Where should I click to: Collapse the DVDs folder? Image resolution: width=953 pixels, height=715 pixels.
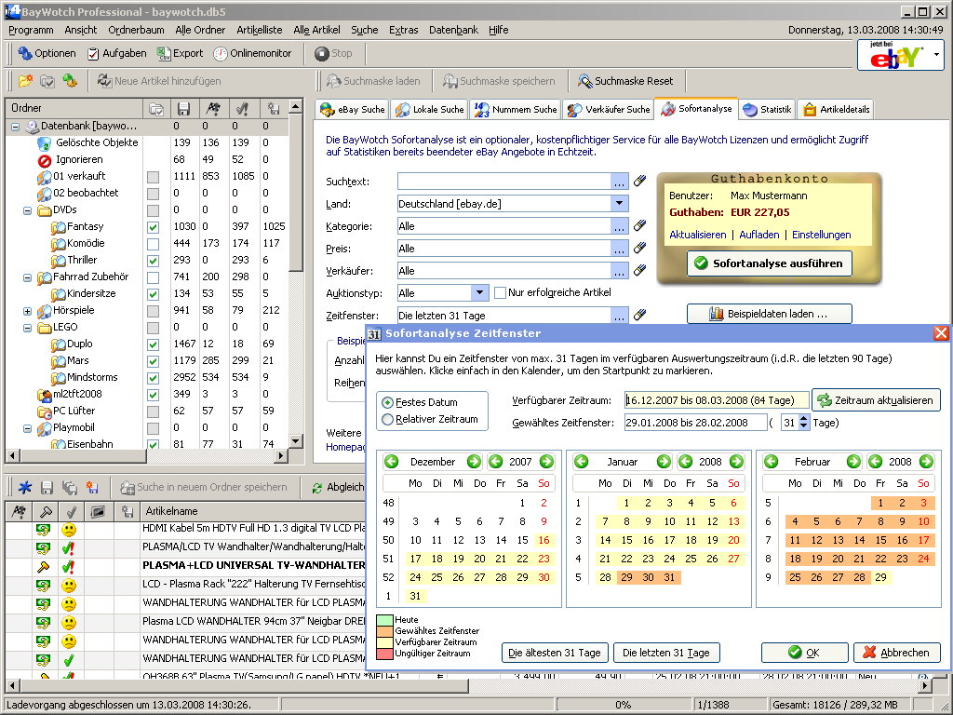tap(27, 210)
